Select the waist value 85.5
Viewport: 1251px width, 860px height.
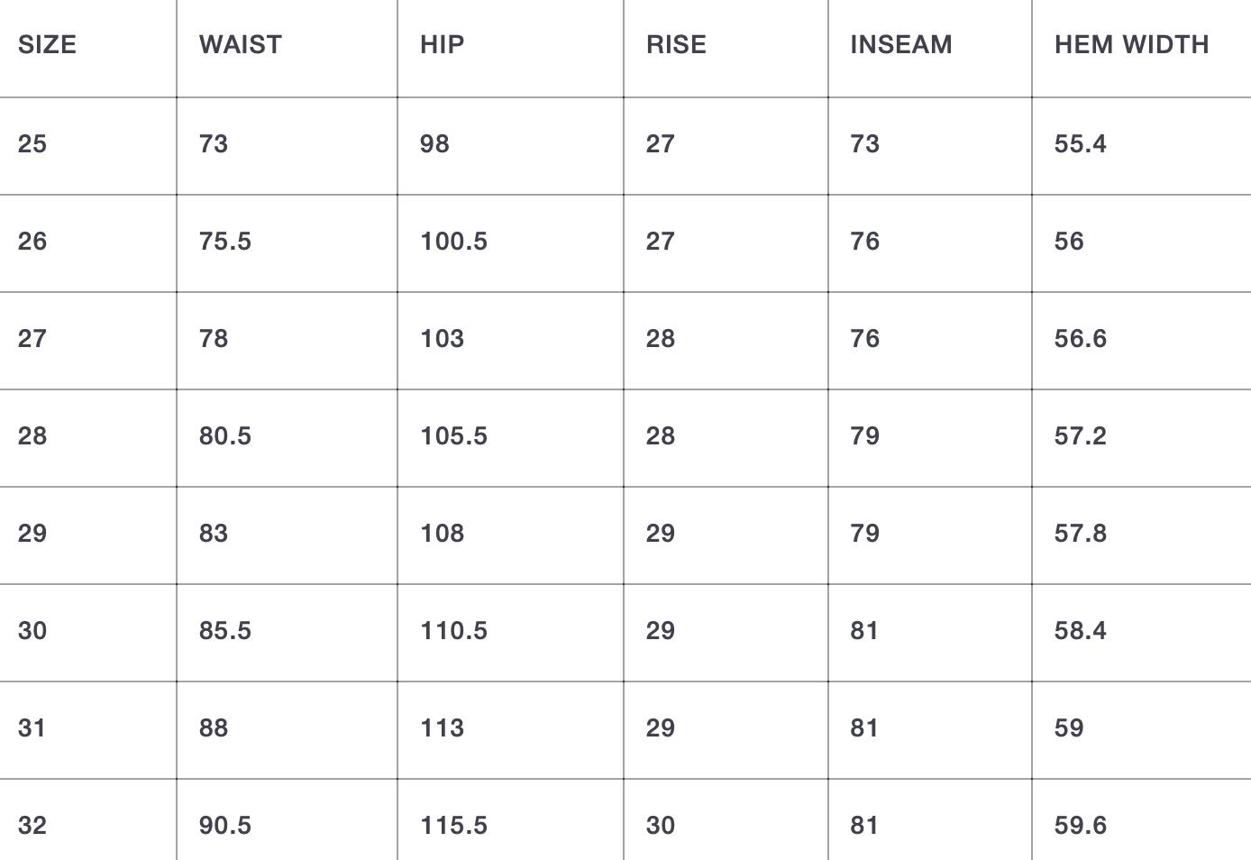click(x=225, y=631)
